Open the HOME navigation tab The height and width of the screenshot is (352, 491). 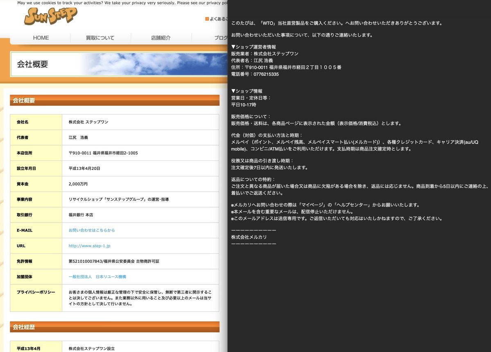41,38
